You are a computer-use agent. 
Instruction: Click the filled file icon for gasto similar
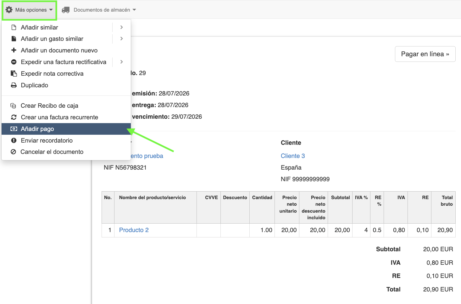14,39
